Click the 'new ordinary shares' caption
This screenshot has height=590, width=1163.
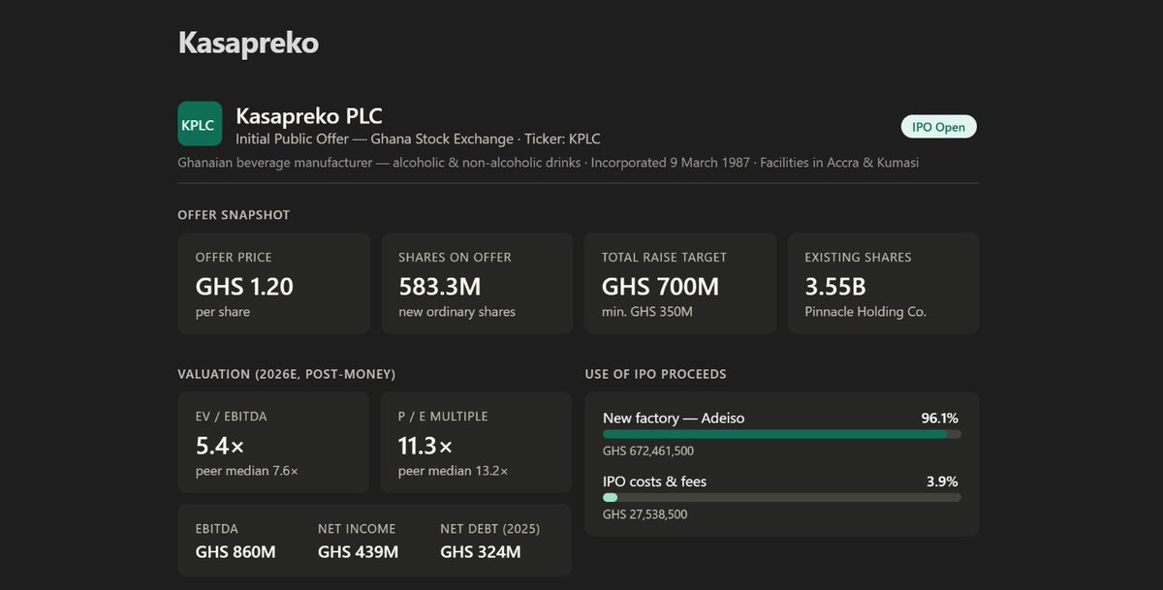456,312
